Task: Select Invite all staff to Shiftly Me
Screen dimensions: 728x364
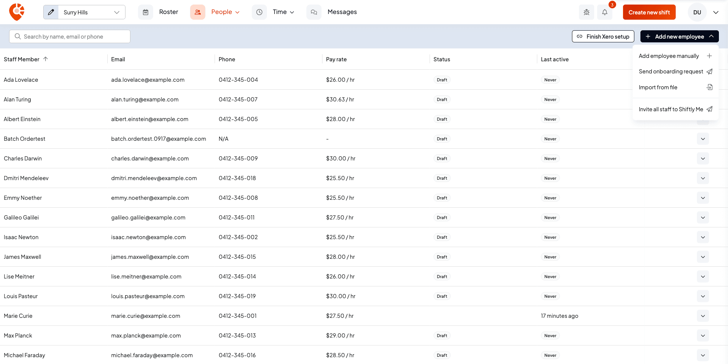Action: 676,109
